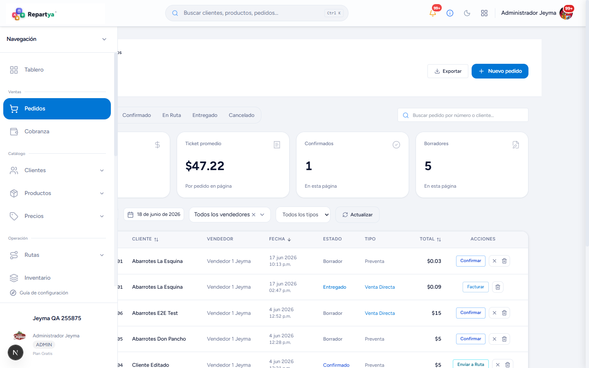Open the Todos los tipos dropdown
The width and height of the screenshot is (589, 368).
pyautogui.click(x=303, y=215)
